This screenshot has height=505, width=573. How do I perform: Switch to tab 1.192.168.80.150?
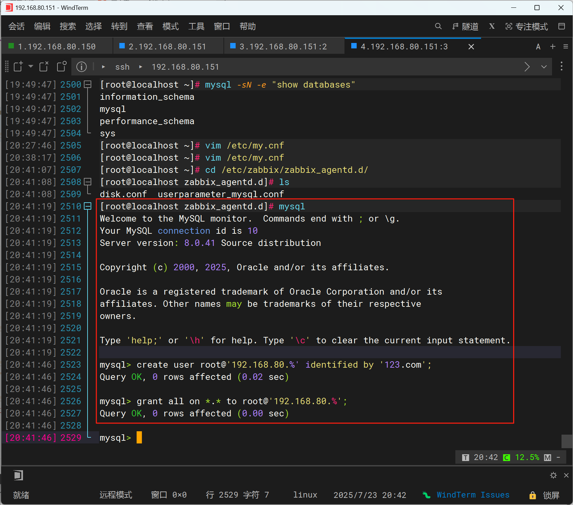56,46
